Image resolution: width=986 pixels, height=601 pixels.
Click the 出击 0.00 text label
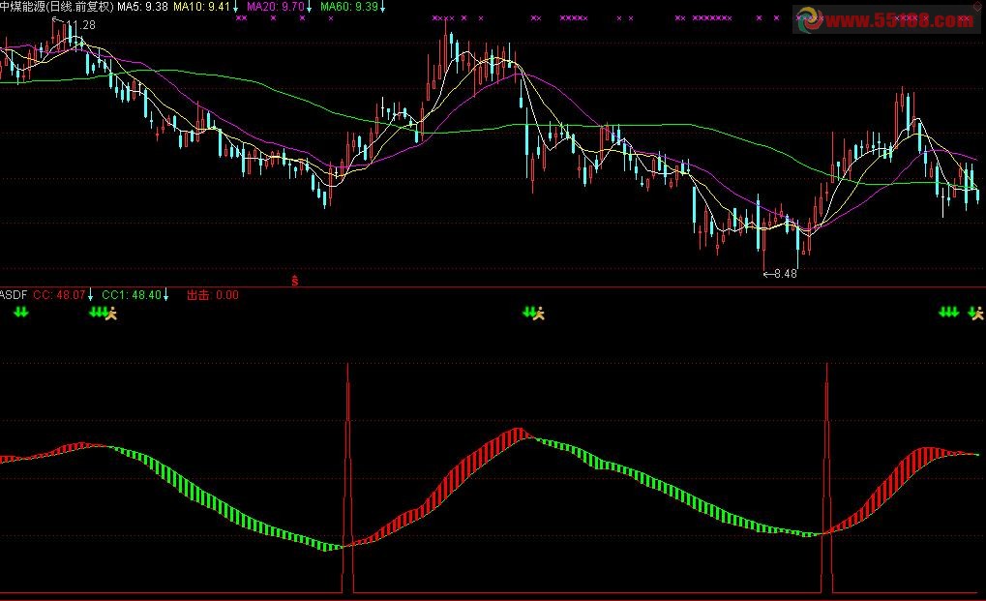212,295
